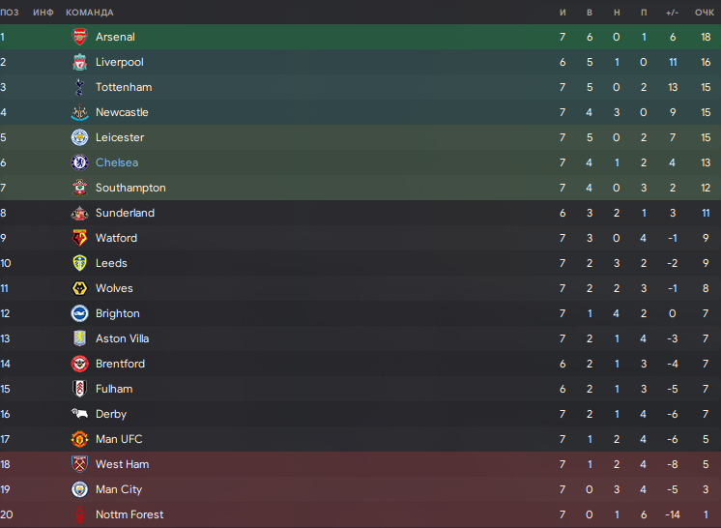Select the Man UFC crest
This screenshot has width=721, height=528.
79,439
